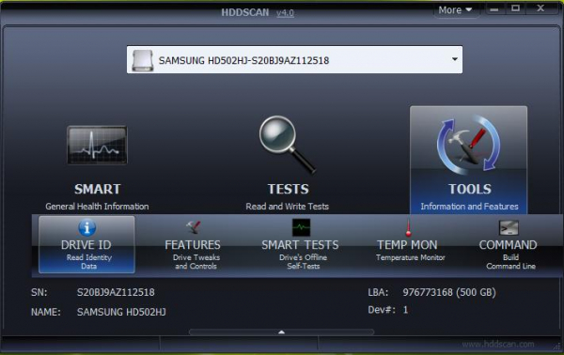
Task: Click the serial number S20BJ9AZ112518 field
Action: (x=116, y=292)
